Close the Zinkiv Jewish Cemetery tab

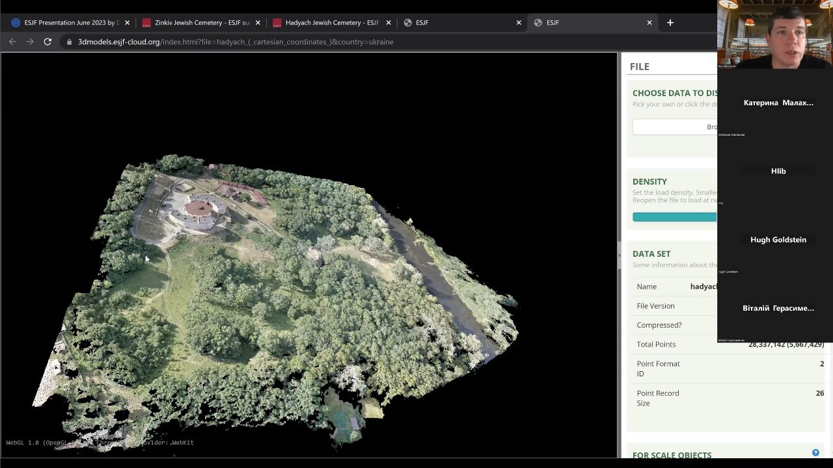pos(258,23)
